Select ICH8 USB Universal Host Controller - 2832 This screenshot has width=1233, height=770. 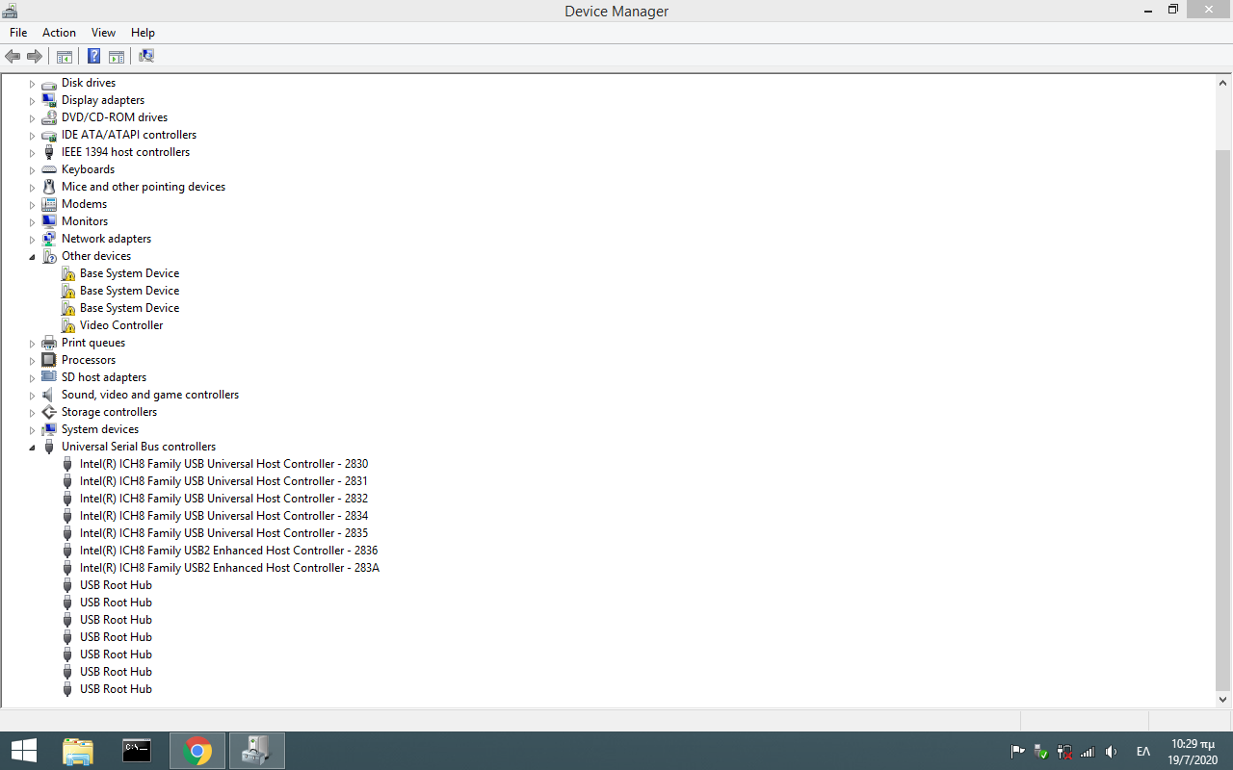223,499
